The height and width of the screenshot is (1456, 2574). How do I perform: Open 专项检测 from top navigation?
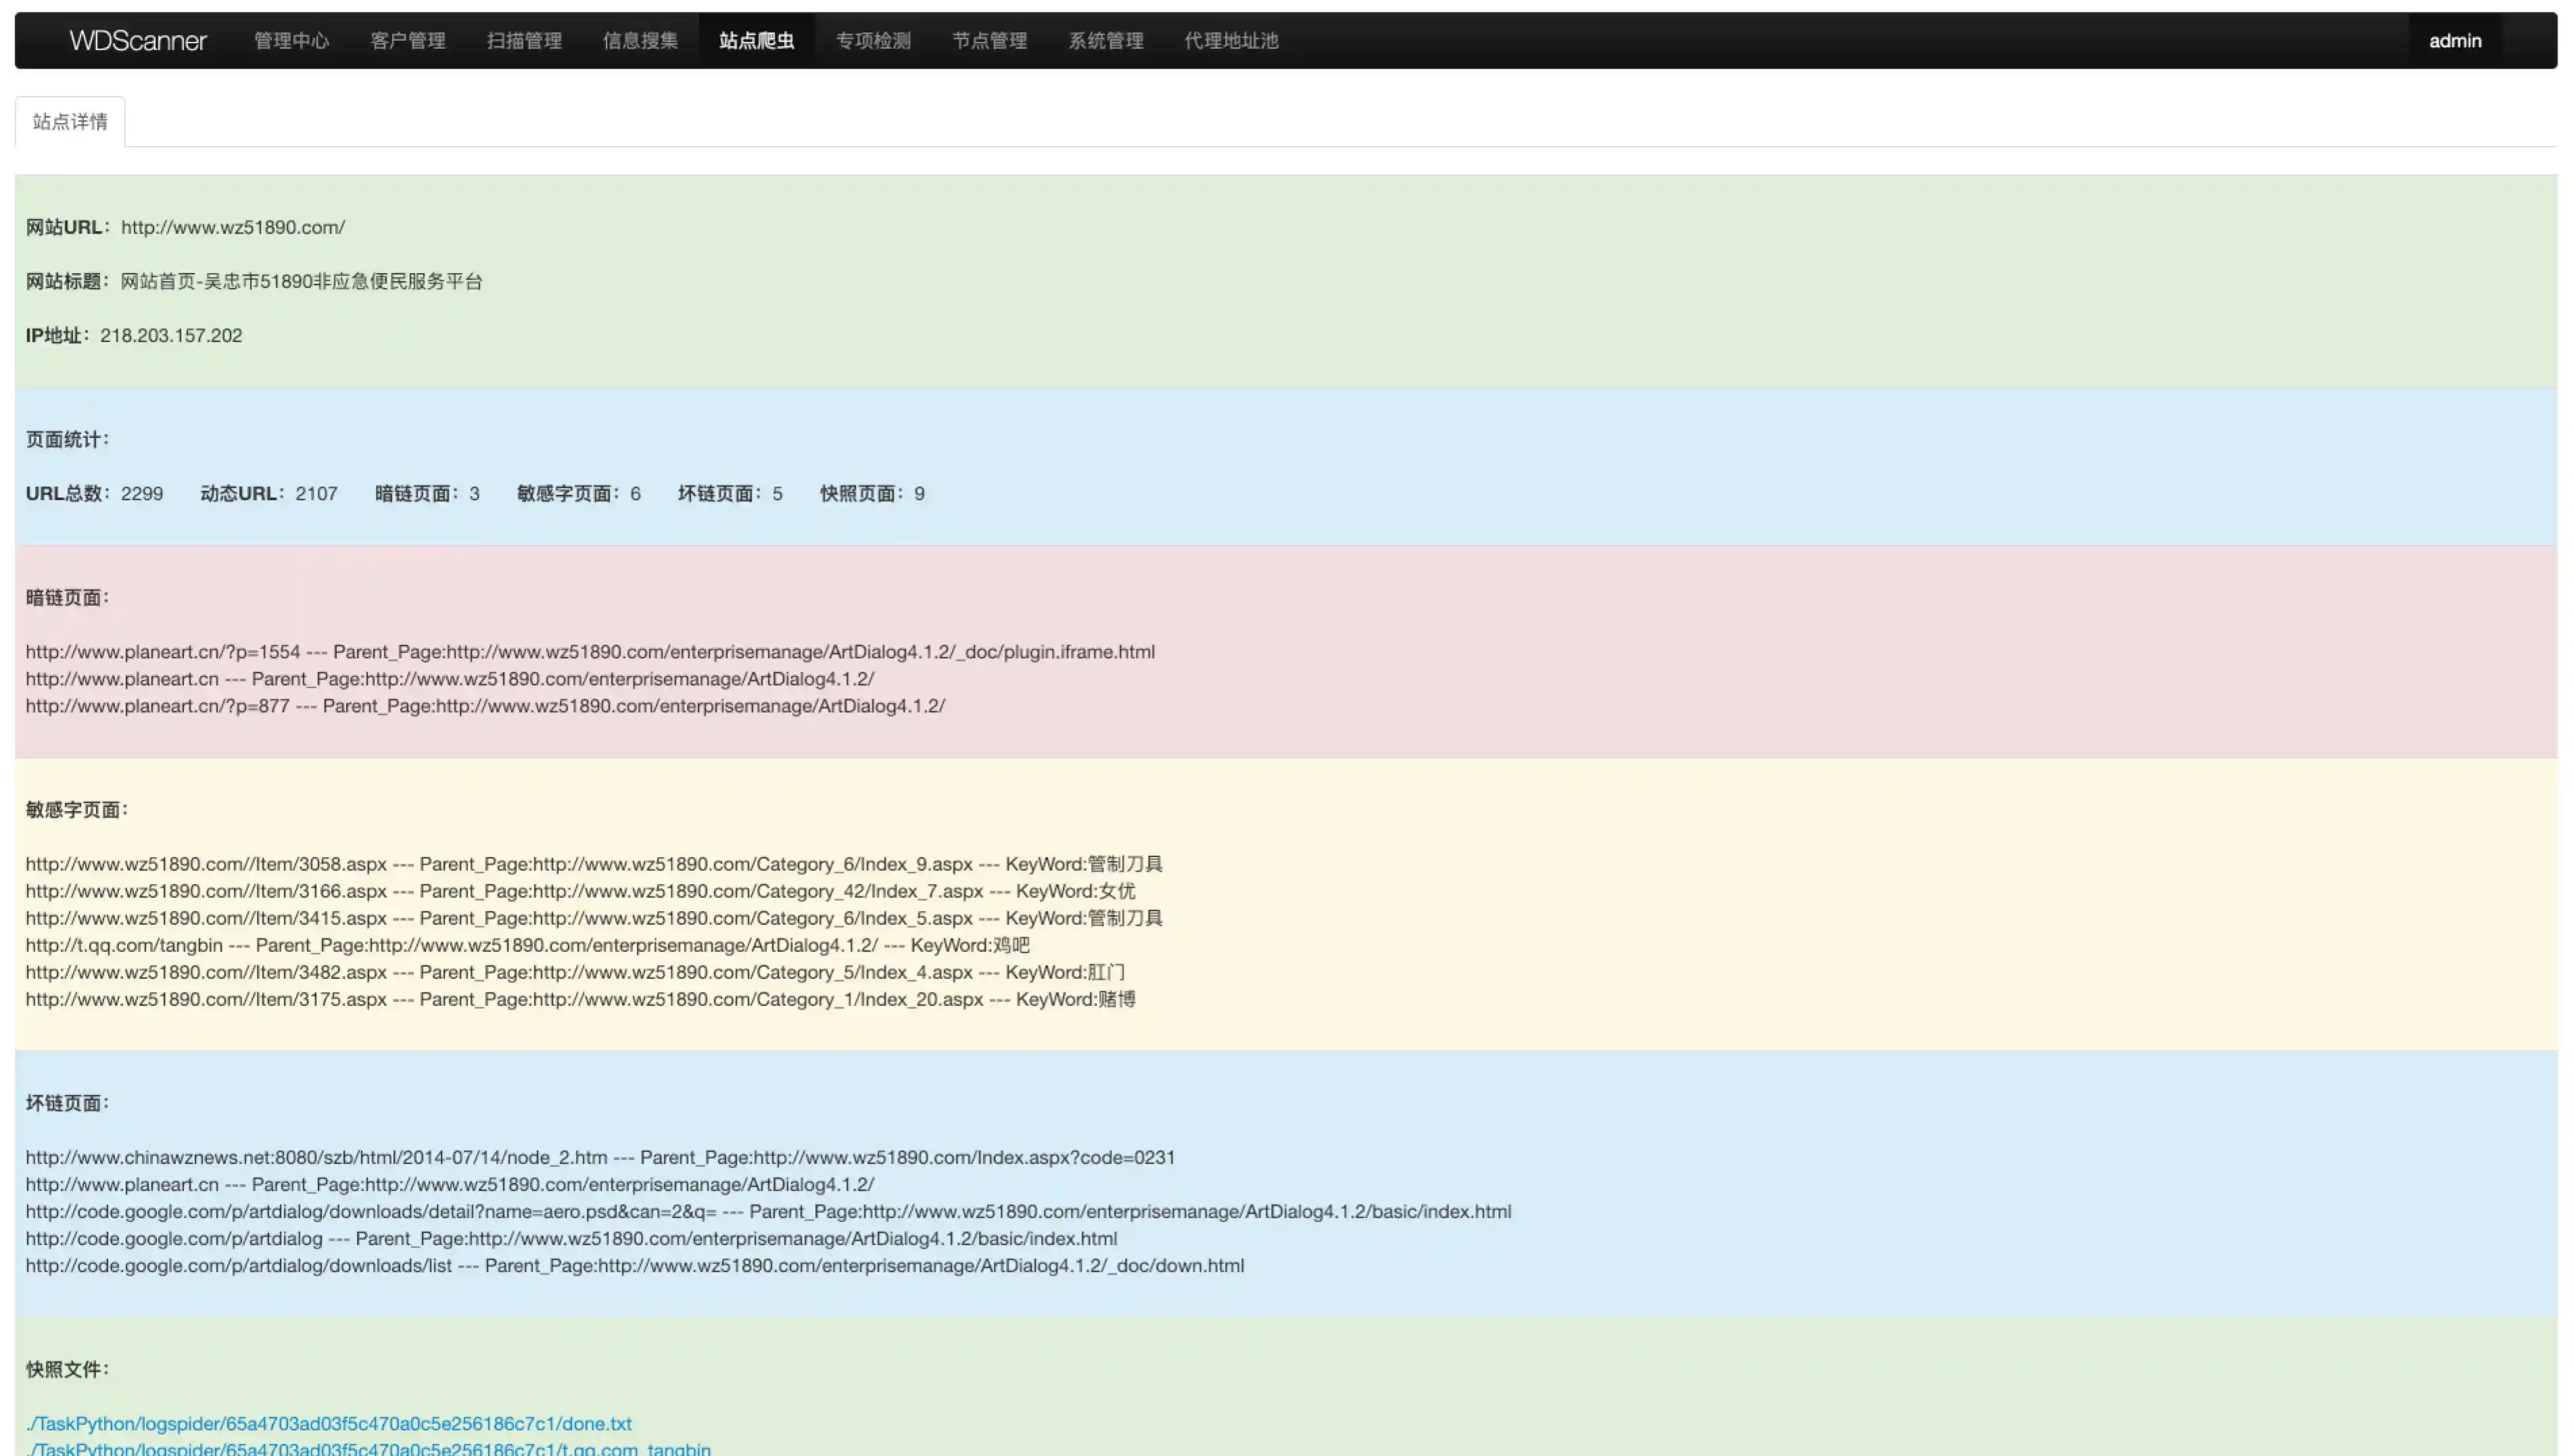(873, 41)
